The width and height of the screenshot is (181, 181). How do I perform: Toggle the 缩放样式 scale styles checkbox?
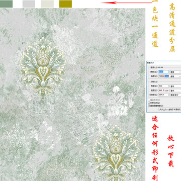[x=149, y=100]
